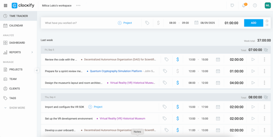
Task: Switch to timer mode clock icon
Action: (267, 21)
